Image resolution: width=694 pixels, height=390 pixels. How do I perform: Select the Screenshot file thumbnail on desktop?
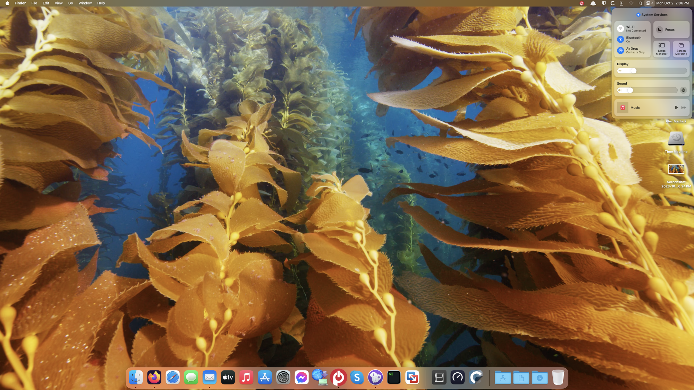[x=676, y=169]
